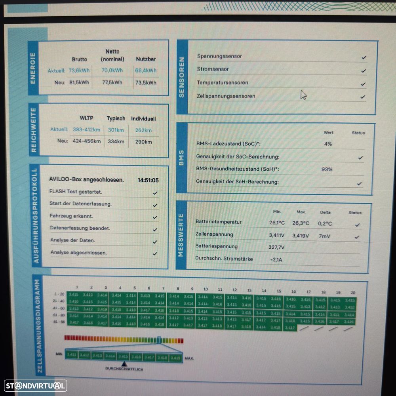Click the new Netto value 77,5kWh
Screen dimensions: 396x396
click(112, 83)
